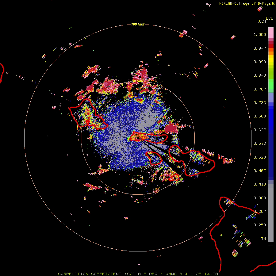Pick the light pink color bar segment beside 1.000
The width and height of the screenshot is (276, 276).
(271, 33)
